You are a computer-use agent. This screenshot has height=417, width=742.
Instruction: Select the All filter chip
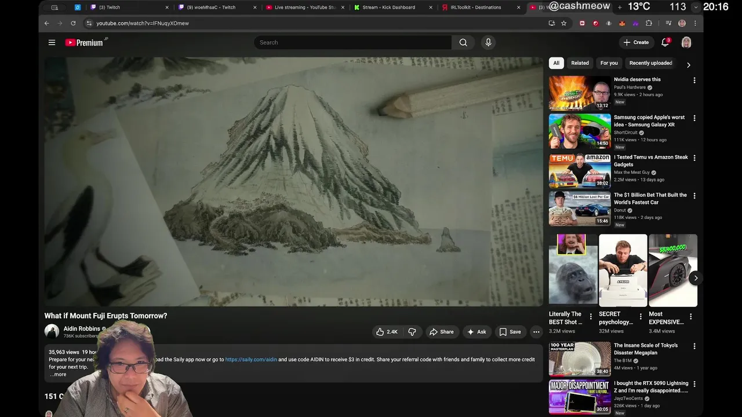(x=556, y=63)
